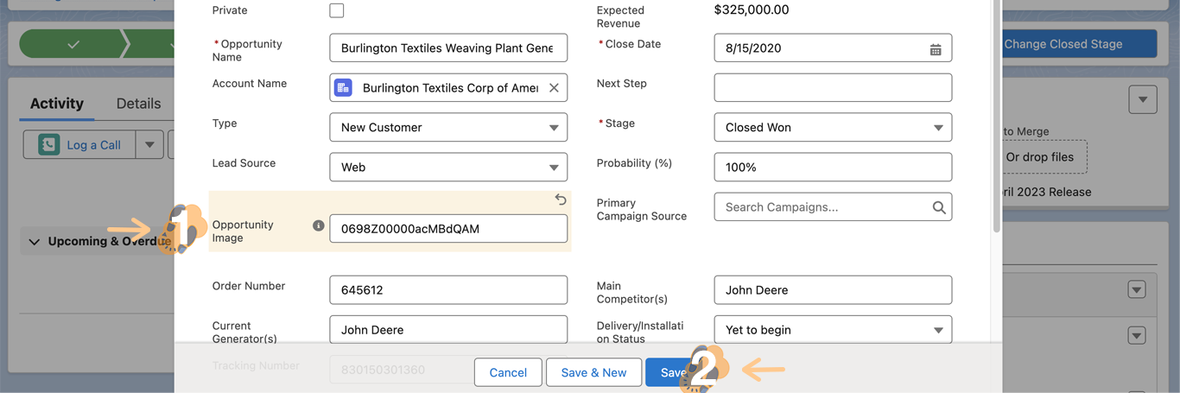Image resolution: width=1180 pixels, height=393 pixels.
Task: Expand the Stage dropdown showing Closed Won
Action: tap(833, 128)
